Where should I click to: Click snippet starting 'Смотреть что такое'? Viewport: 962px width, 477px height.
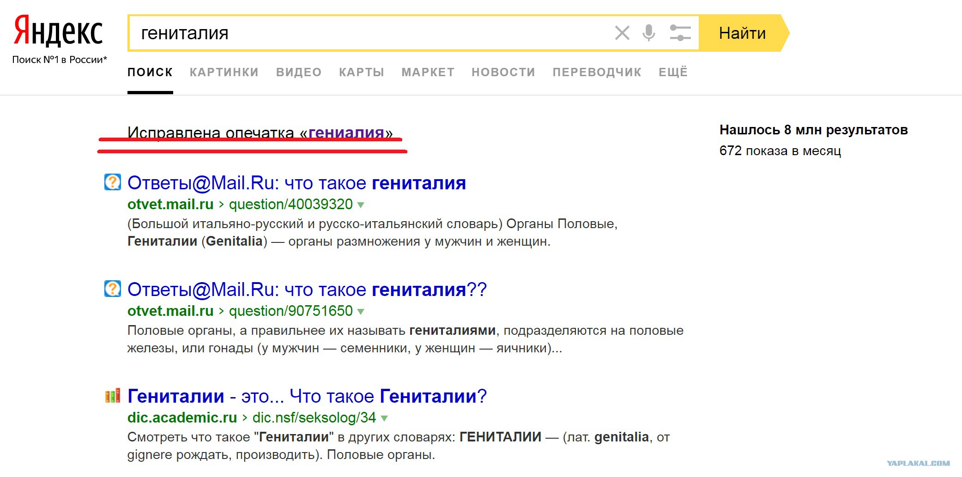(x=399, y=446)
